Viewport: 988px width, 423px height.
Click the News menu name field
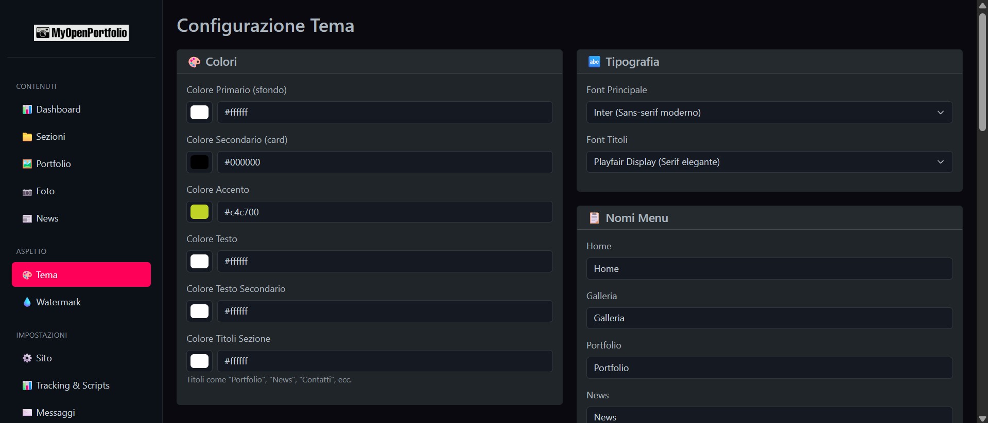[769, 415]
